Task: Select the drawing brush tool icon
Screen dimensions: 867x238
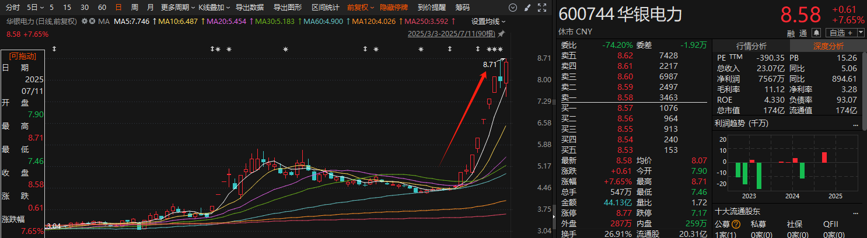Action: 526,8
